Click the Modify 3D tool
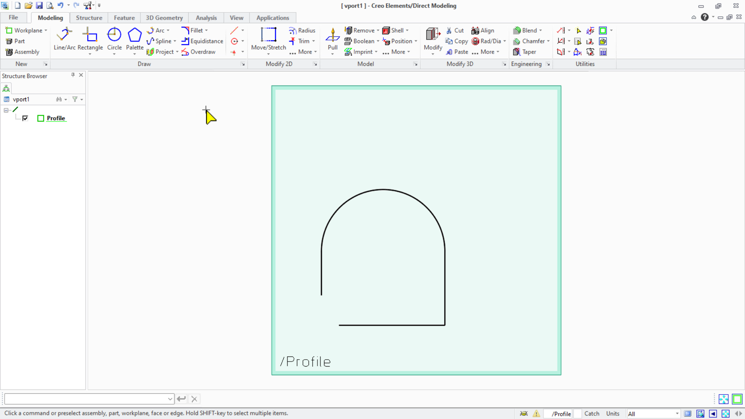This screenshot has height=419, width=745. point(433,39)
